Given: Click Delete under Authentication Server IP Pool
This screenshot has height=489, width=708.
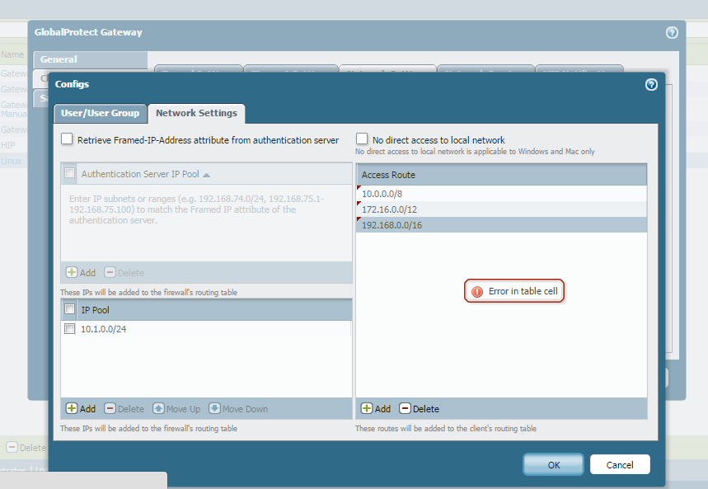Looking at the screenshot, I should (124, 272).
